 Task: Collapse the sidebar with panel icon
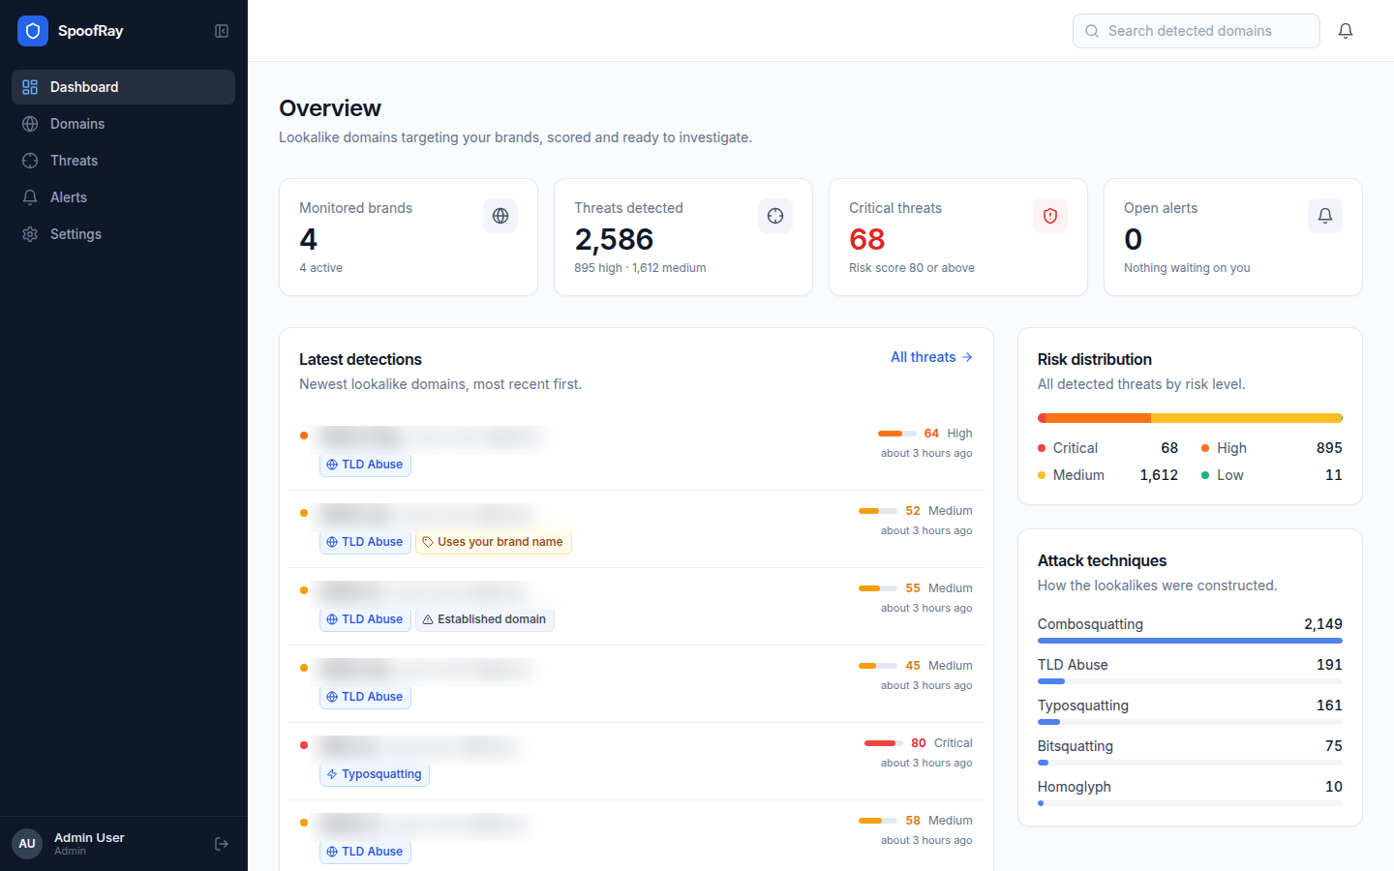pos(222,31)
